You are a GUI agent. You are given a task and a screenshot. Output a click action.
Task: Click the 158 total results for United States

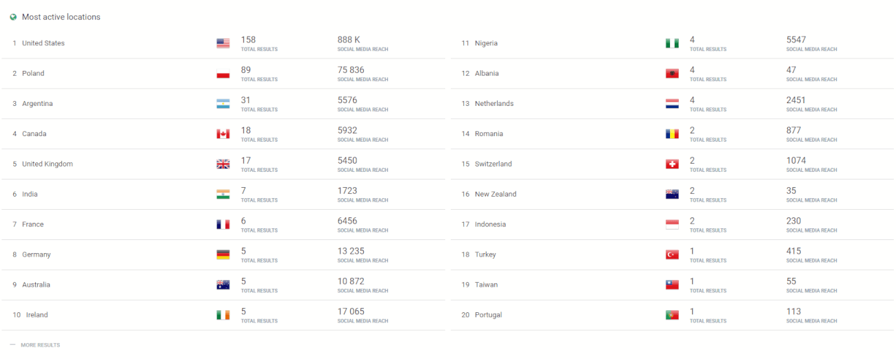[248, 40]
